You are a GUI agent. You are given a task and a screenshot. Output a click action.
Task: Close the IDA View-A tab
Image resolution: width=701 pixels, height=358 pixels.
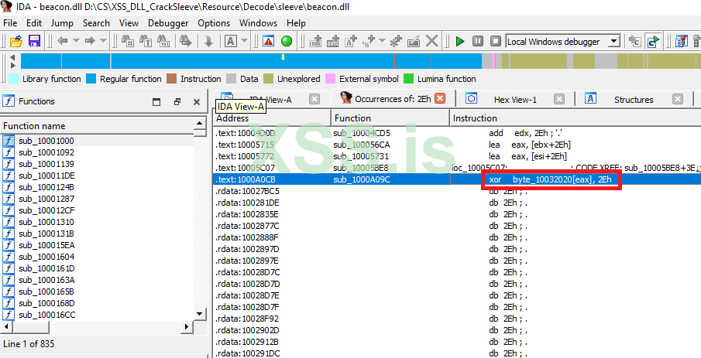pyautogui.click(x=314, y=99)
